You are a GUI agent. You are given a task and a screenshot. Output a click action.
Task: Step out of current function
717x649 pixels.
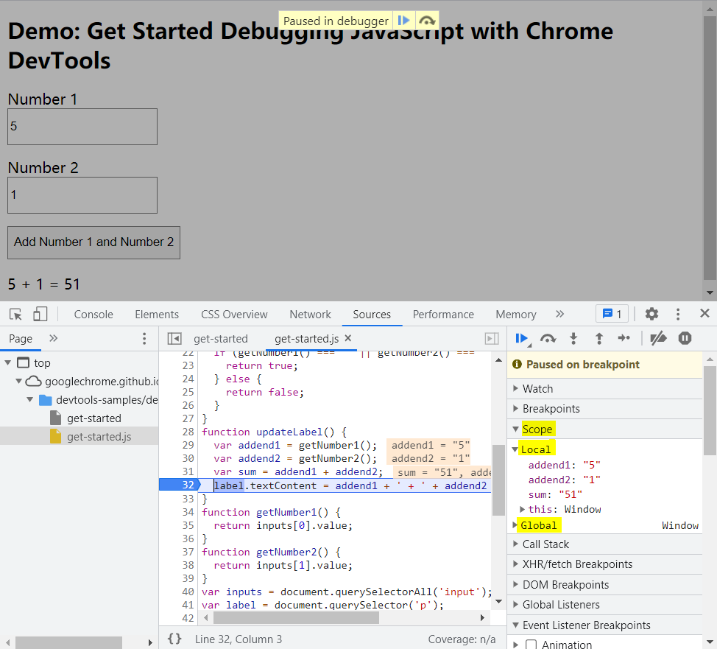coord(599,339)
